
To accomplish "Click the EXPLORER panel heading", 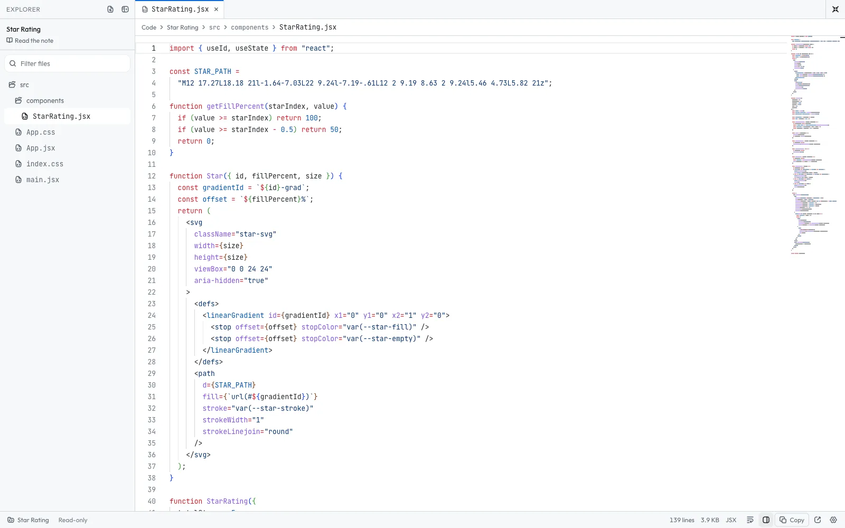I will pyautogui.click(x=23, y=10).
